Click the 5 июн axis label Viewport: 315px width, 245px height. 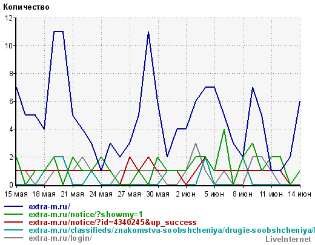pyautogui.click(x=214, y=194)
